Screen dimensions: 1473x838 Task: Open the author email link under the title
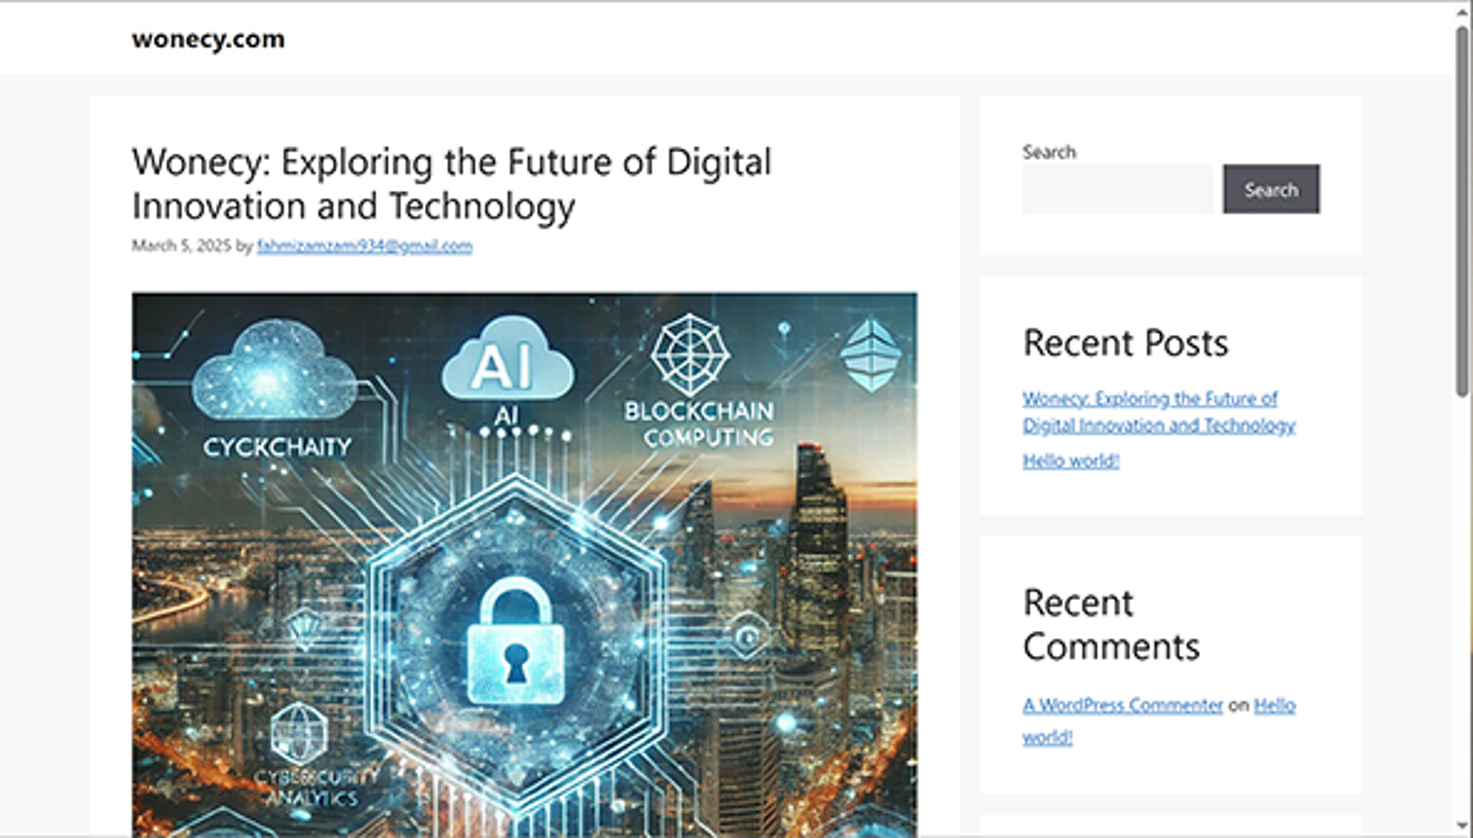[x=364, y=246]
